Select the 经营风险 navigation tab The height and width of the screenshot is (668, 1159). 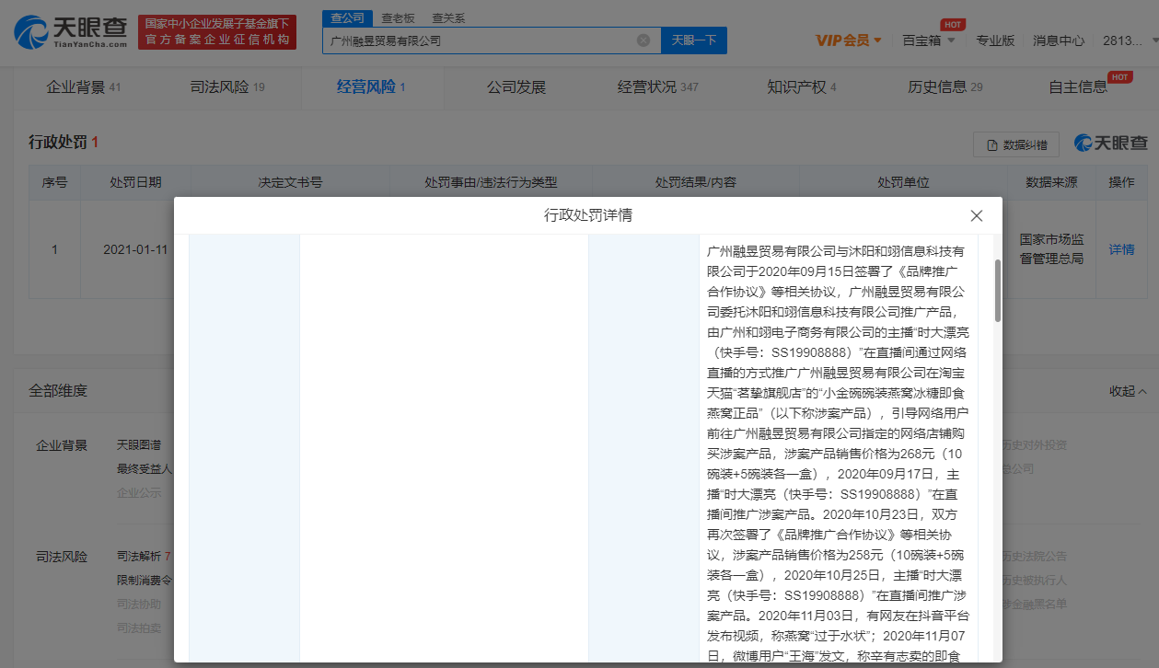(x=371, y=87)
